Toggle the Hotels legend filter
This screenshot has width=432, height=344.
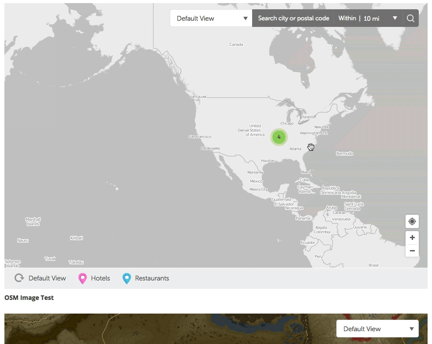coord(101,278)
